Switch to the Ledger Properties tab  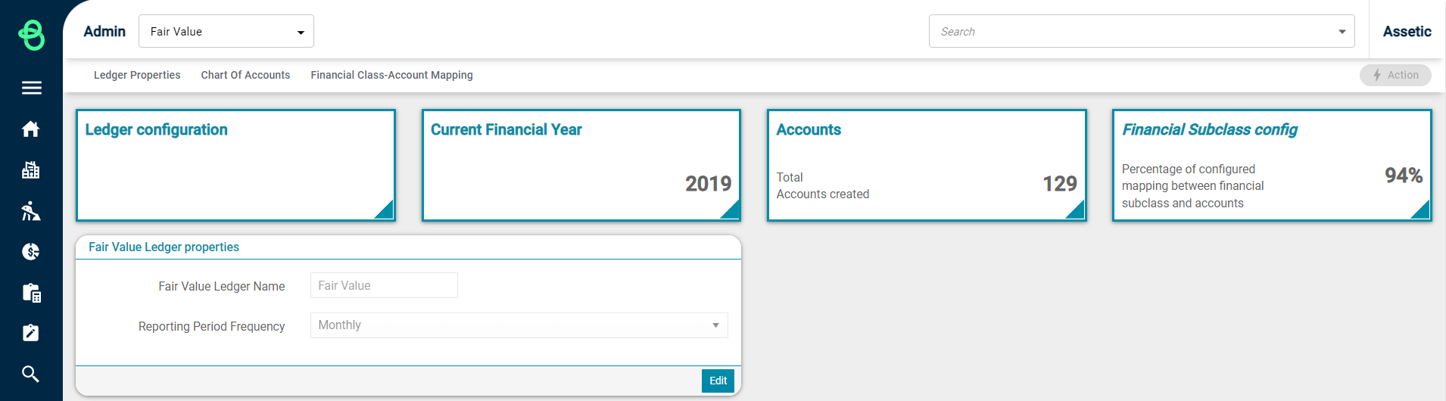coord(137,75)
